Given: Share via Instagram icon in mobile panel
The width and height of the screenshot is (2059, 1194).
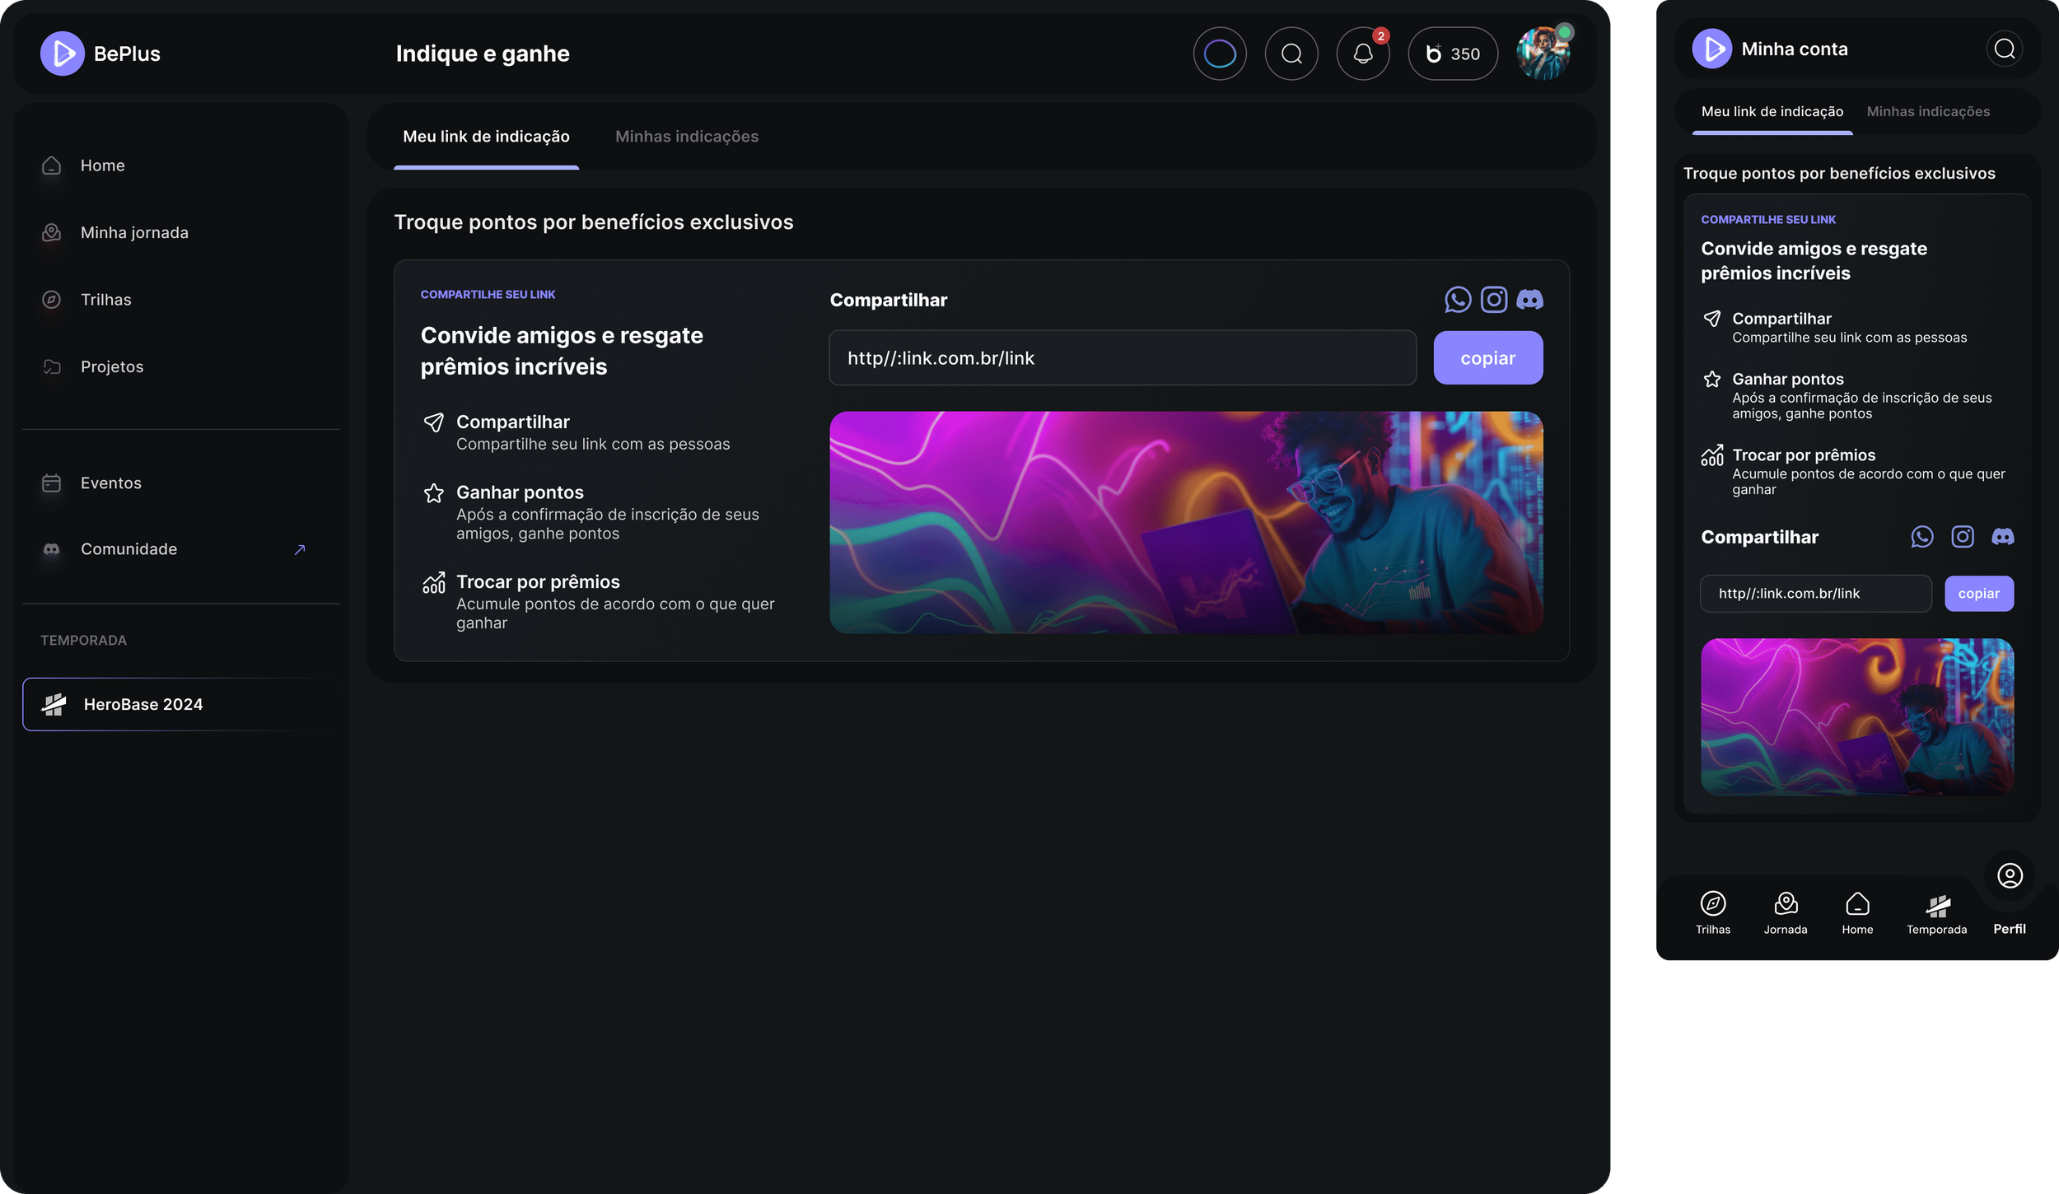Looking at the screenshot, I should [1963, 537].
